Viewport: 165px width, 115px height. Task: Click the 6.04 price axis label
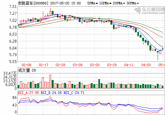click(x=13, y=48)
